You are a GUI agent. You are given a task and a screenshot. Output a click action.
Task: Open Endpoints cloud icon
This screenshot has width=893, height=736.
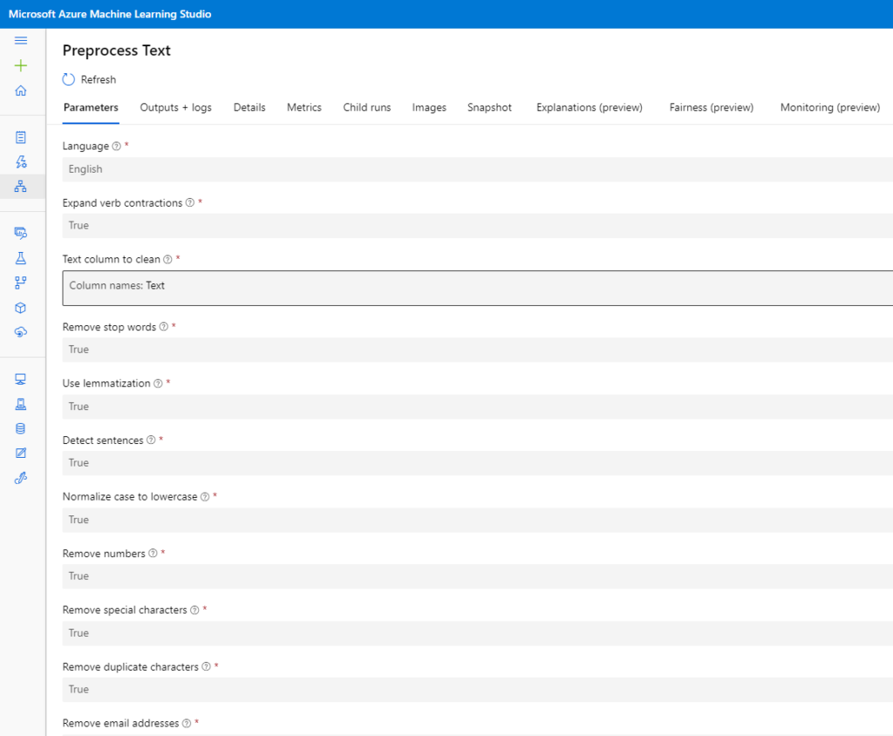coord(21,332)
